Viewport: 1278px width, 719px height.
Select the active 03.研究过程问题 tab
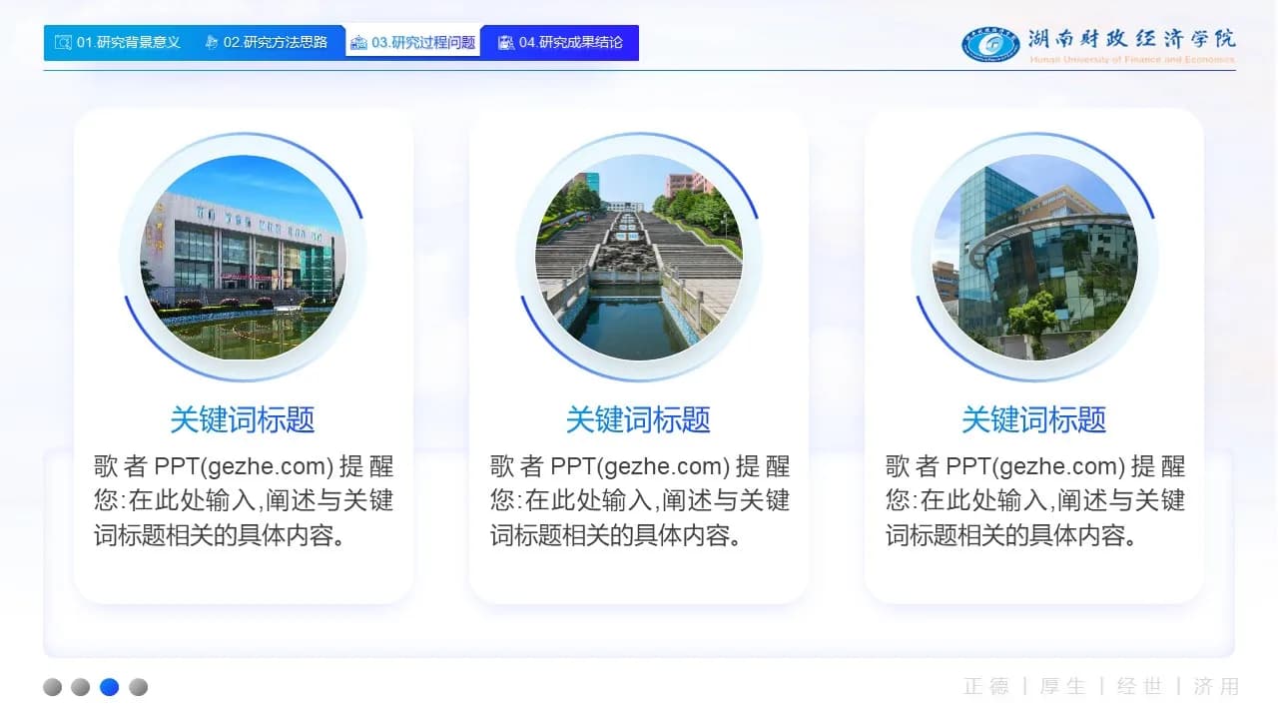coord(413,43)
